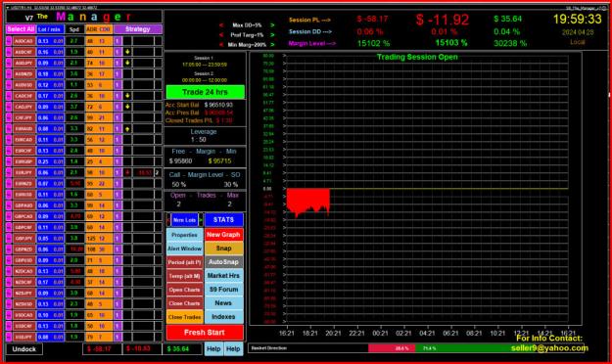
Task: Click the Select All header button
Action: pyautogui.click(x=21, y=29)
